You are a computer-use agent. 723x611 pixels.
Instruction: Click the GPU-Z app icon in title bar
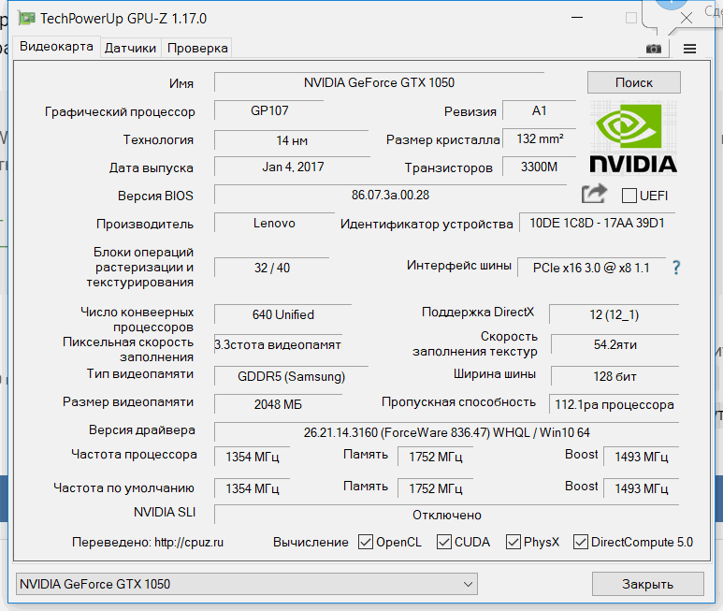(26, 19)
